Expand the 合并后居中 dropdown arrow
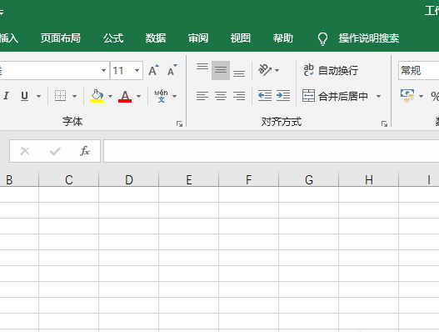439x332 pixels. pyautogui.click(x=378, y=96)
